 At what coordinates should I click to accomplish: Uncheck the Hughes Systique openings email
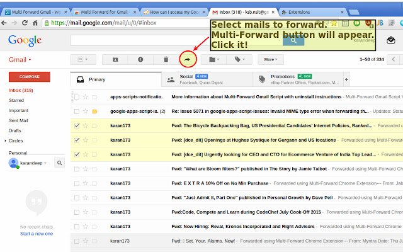tap(77, 140)
